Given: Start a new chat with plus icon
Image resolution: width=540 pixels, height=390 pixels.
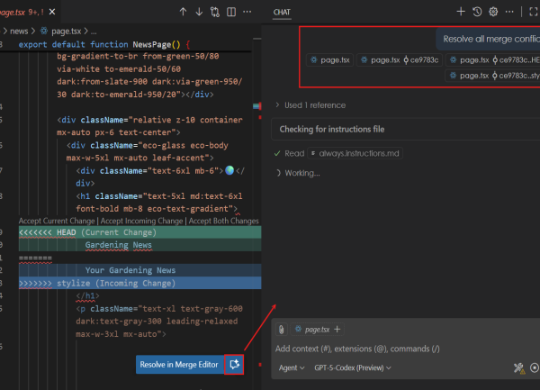Looking at the screenshot, I should [x=461, y=12].
